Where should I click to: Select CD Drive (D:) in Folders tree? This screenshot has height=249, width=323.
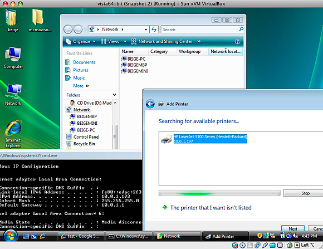point(91,103)
